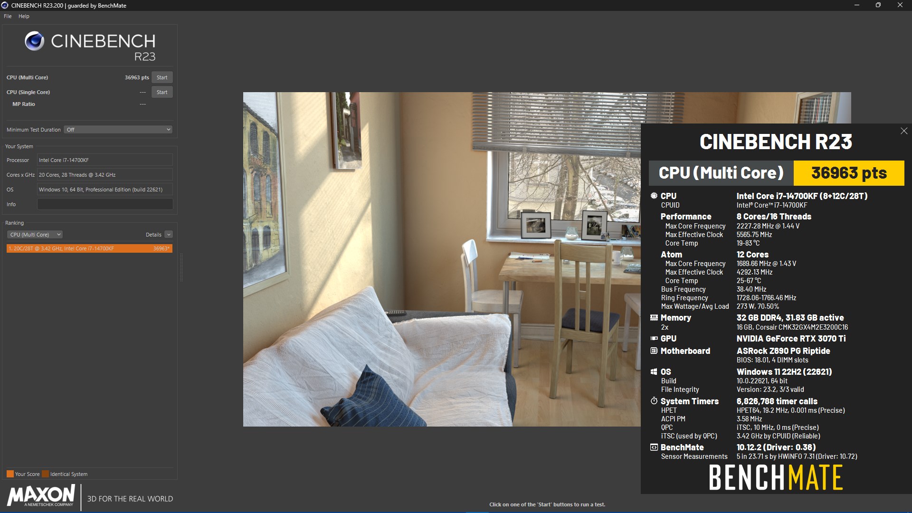Viewport: 912px width, 513px height.
Task: Click the MP Ratio label
Action: tap(24, 104)
